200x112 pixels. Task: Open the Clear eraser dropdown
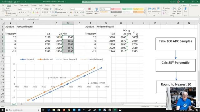click(x=166, y=13)
